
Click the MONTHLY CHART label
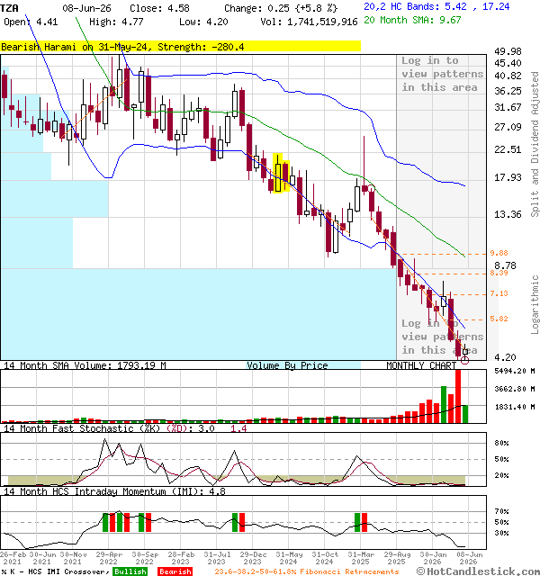click(421, 365)
